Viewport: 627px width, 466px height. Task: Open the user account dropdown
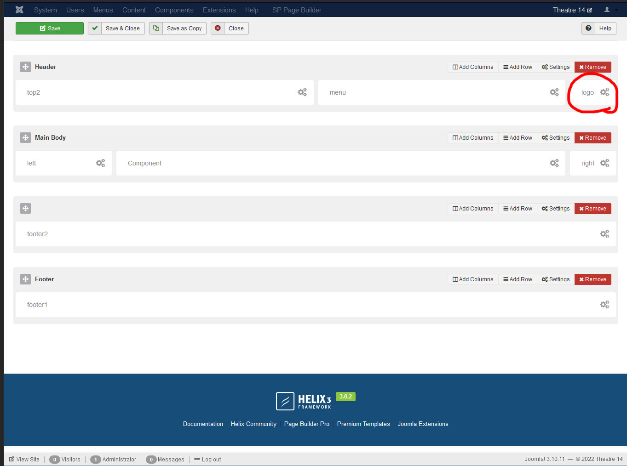(610, 10)
